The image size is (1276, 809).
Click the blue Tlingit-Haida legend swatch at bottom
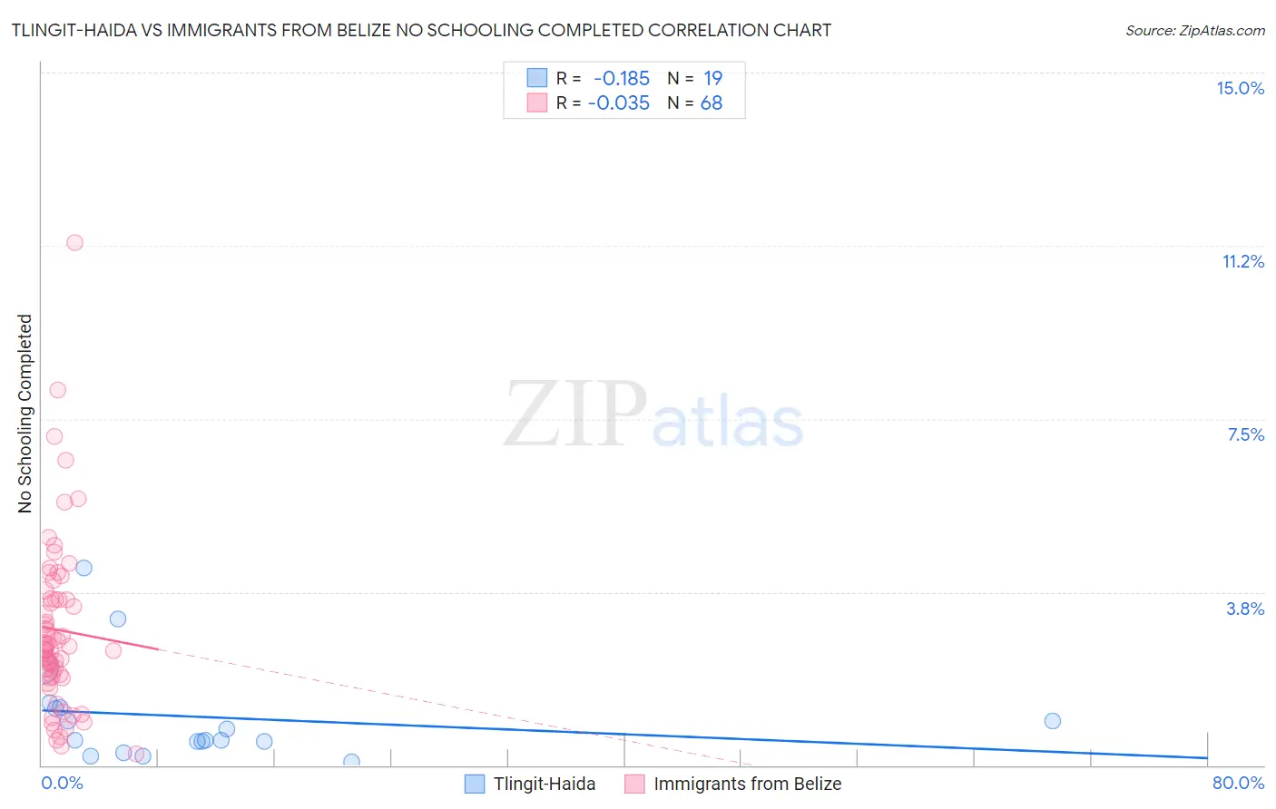pyautogui.click(x=475, y=784)
